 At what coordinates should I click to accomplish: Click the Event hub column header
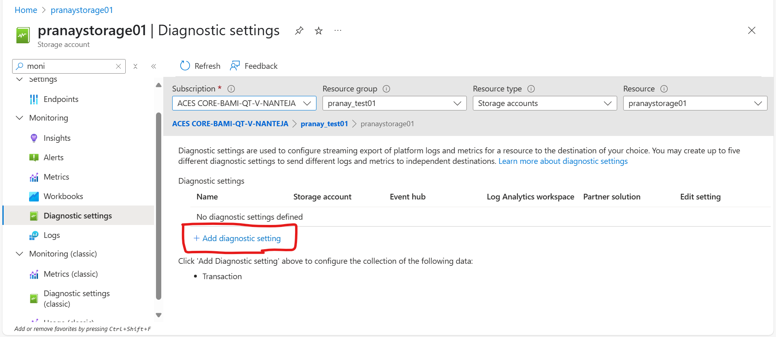pos(407,197)
